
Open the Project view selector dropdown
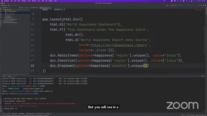(x=6, y=8)
